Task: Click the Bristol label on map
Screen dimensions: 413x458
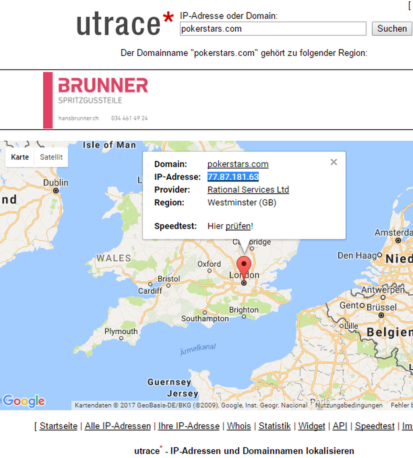Action: click(169, 279)
